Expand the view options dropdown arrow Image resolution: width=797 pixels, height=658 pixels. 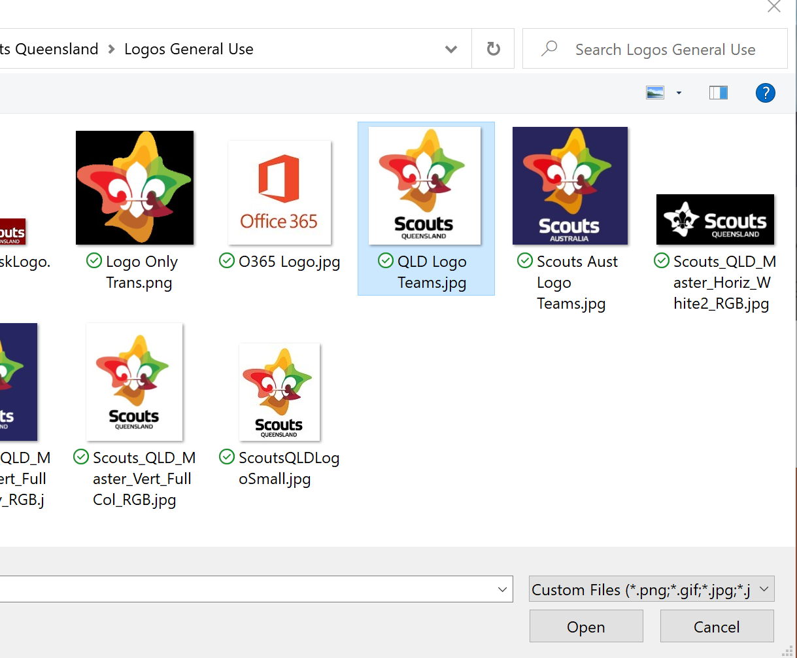click(x=679, y=93)
